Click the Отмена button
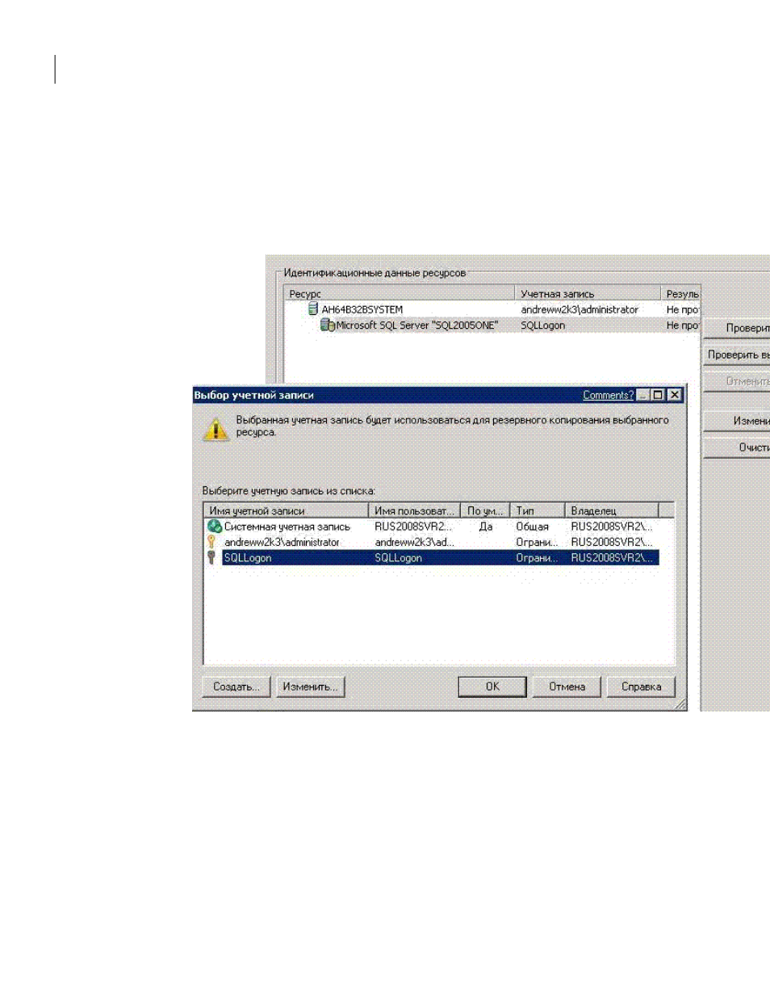This screenshot has width=770, height=991. point(567,687)
